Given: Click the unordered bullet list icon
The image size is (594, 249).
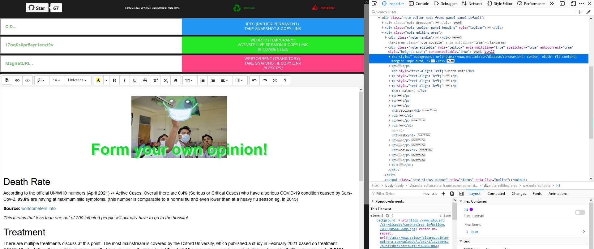Looking at the screenshot, I should 203,80.
